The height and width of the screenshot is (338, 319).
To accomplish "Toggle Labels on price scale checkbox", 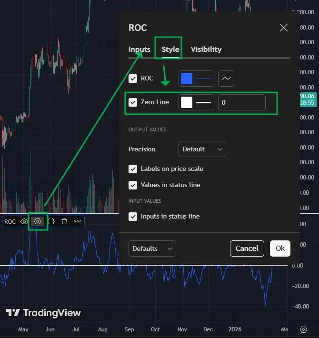I will [133, 169].
